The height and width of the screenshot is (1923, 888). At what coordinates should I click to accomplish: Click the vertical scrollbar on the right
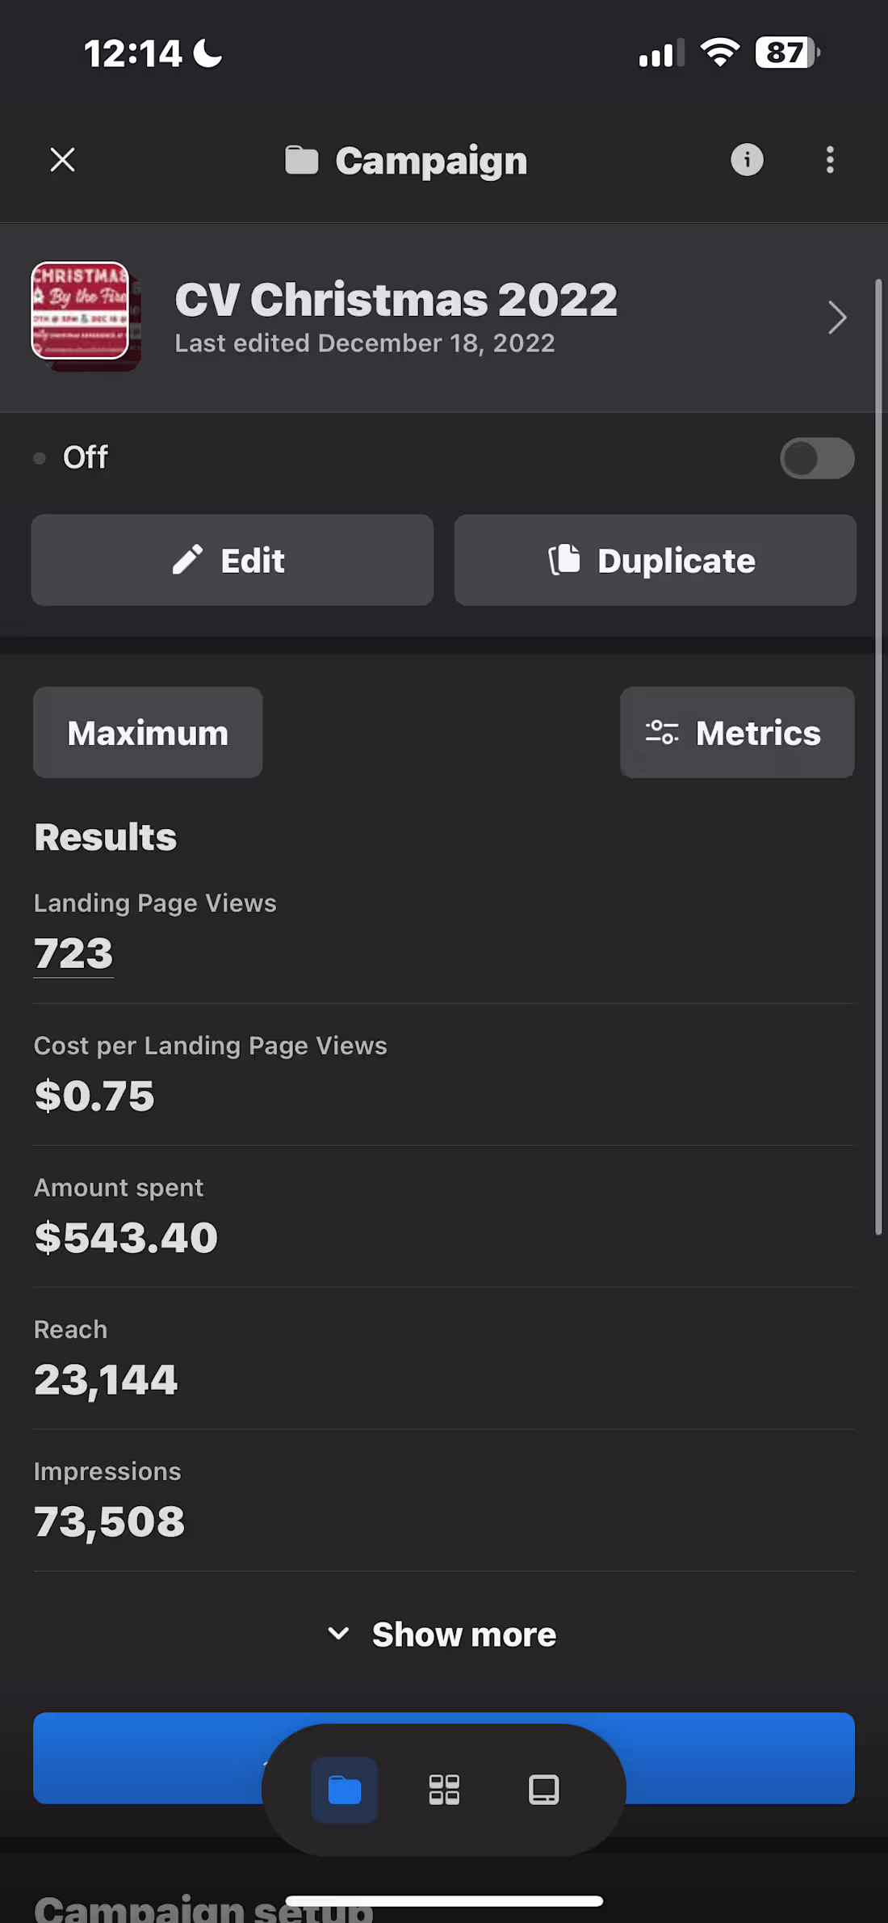coord(878,756)
